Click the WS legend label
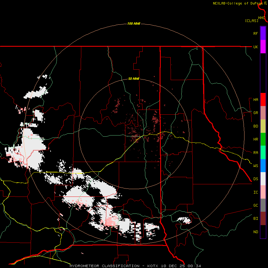The width and height of the screenshot is (268, 268). 255,166
